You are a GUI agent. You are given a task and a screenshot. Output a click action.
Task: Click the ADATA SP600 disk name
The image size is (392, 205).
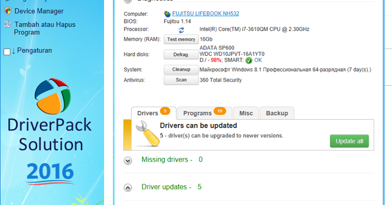coord(217,48)
